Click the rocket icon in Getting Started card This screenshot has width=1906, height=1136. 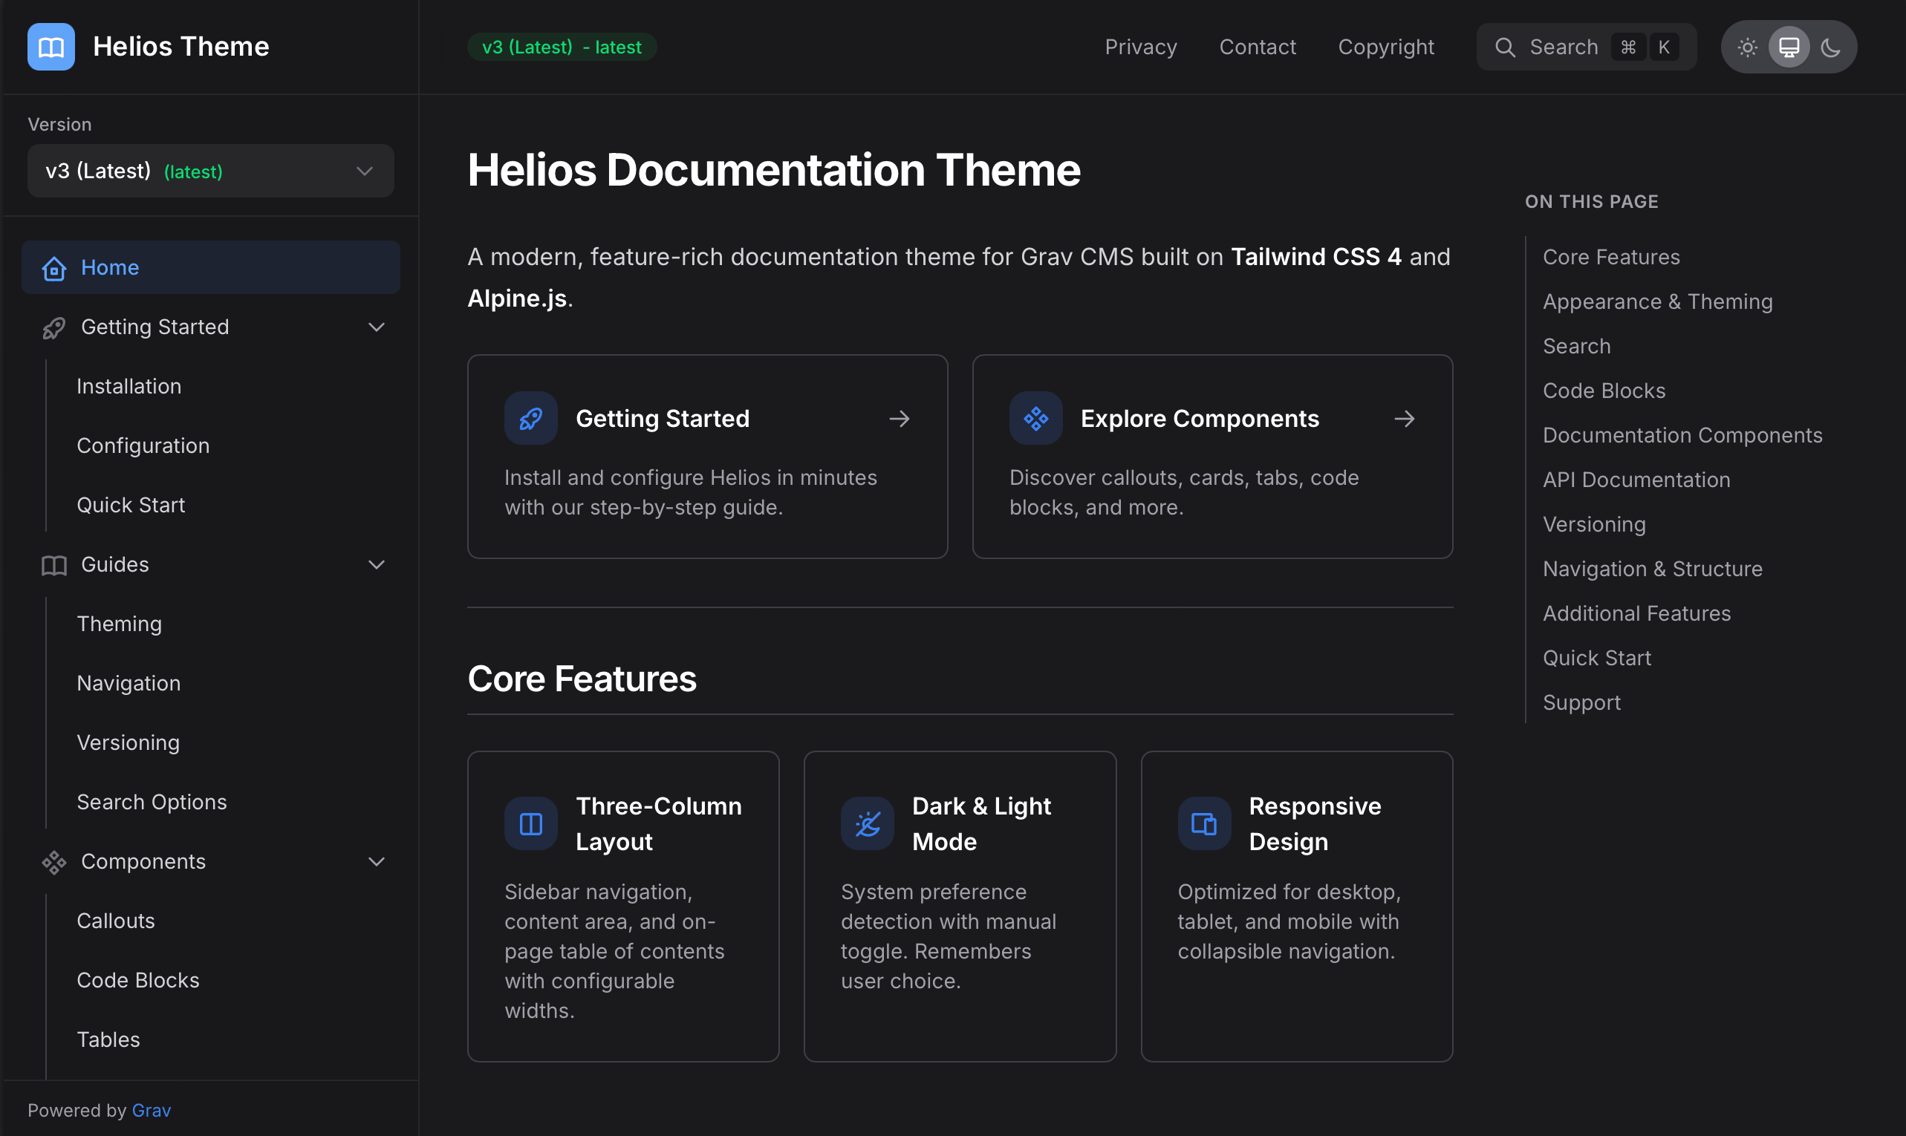pos(530,419)
